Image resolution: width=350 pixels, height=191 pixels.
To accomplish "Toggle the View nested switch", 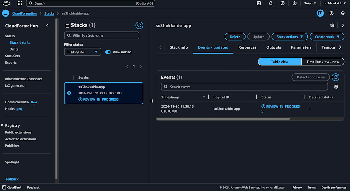I will pyautogui.click(x=108, y=52).
